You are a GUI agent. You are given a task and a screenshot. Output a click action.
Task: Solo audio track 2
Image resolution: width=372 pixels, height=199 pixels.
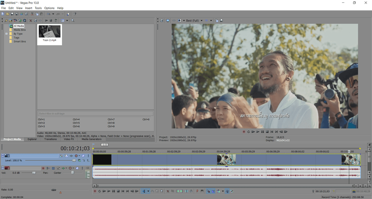coord(82,168)
